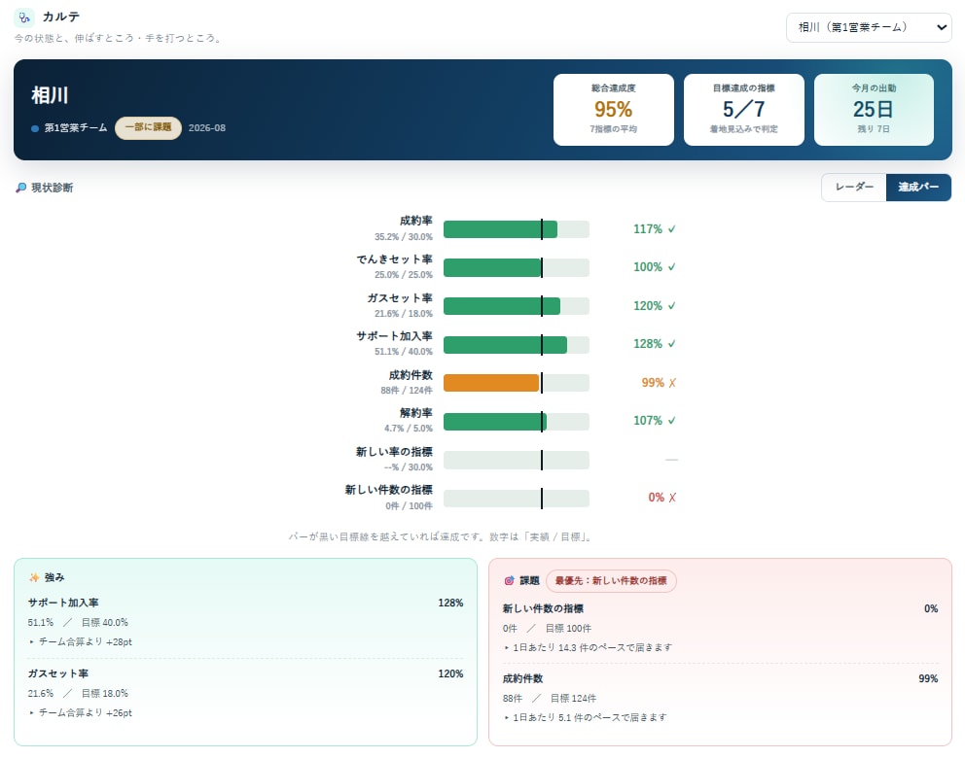
Task: Click the 現状診断 section heading
Action: pos(52,188)
